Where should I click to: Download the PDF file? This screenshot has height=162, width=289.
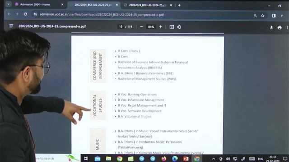point(271,27)
